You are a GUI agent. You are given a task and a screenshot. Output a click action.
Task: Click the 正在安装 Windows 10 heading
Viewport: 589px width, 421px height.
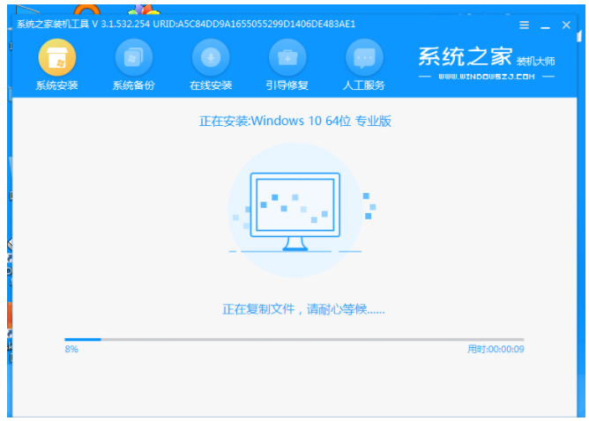click(294, 121)
